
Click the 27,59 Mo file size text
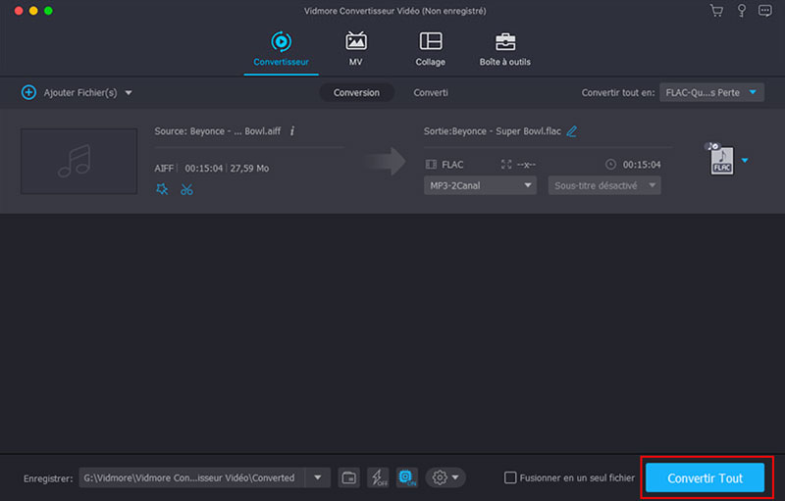click(x=250, y=169)
